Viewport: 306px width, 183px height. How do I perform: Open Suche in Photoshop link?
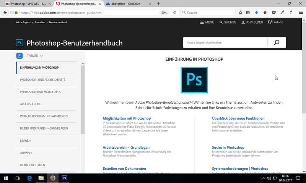pos(228,148)
